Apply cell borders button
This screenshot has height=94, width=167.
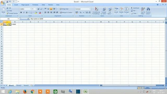pyautogui.click(x=31, y=13)
